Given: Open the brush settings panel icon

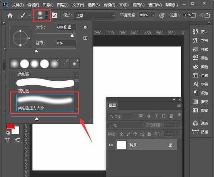Looking at the screenshot, I should point(55,15).
